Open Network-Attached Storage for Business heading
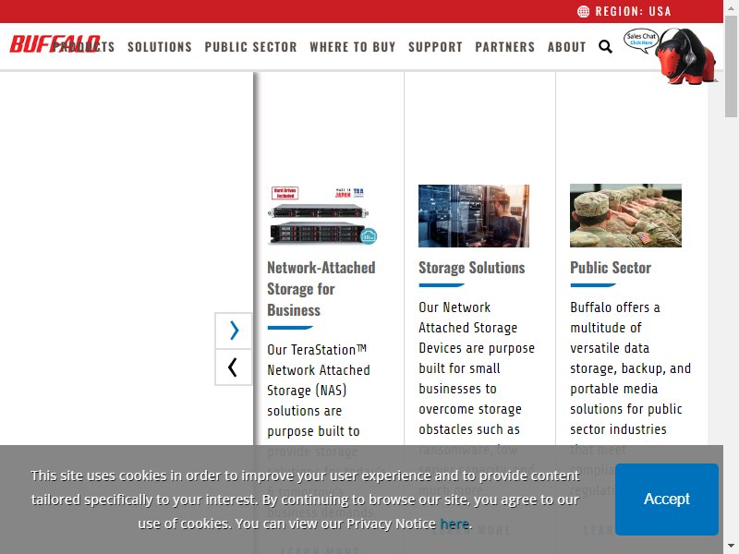 321,289
